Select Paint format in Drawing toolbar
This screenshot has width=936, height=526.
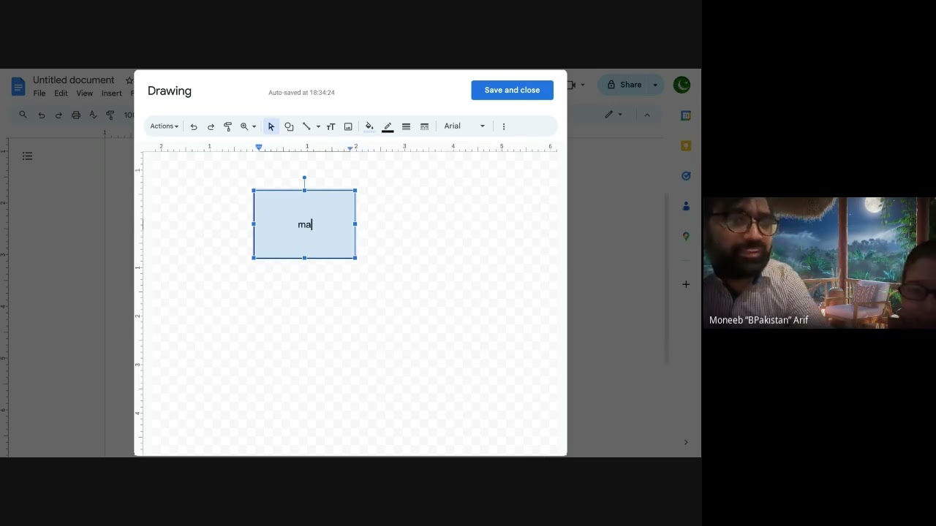227,126
